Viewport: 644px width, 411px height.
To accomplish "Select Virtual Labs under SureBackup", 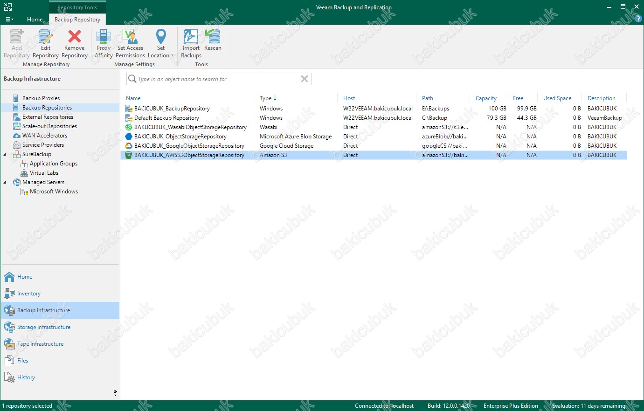I will [44, 173].
